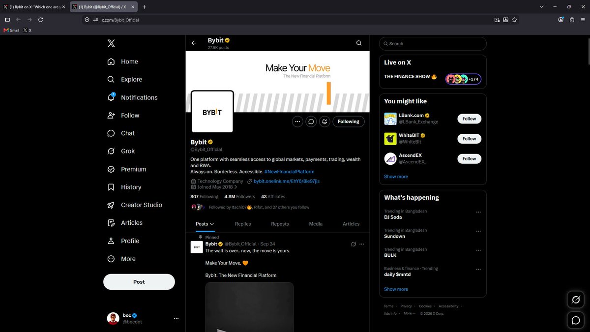Open the More menu in sidebar

(x=121, y=259)
